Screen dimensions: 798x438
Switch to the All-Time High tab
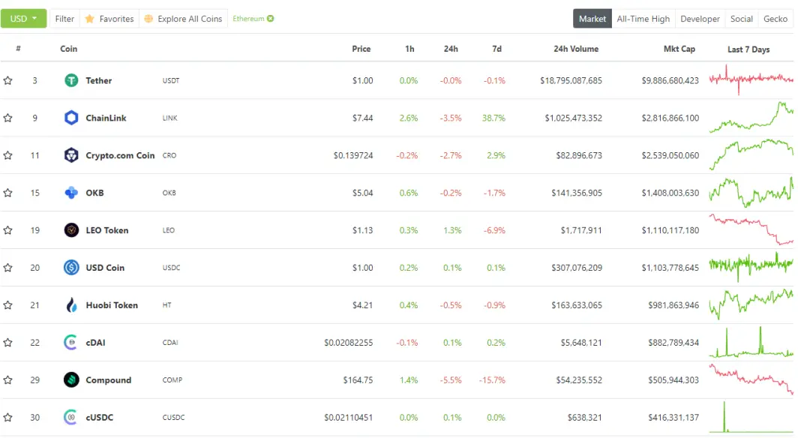(643, 19)
